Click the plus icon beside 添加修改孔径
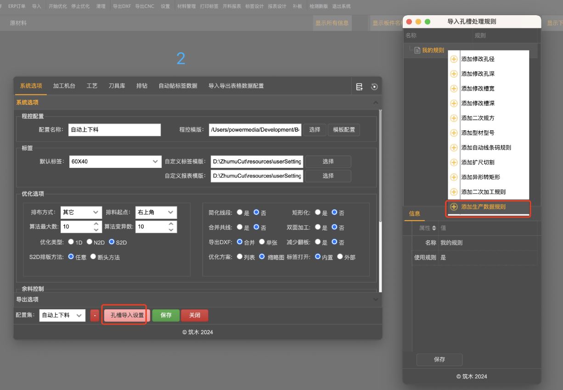The height and width of the screenshot is (390, 563). [x=454, y=59]
